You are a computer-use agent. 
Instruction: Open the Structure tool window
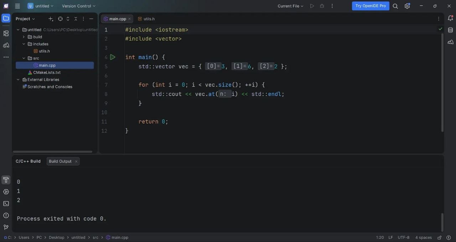(x=6, y=33)
